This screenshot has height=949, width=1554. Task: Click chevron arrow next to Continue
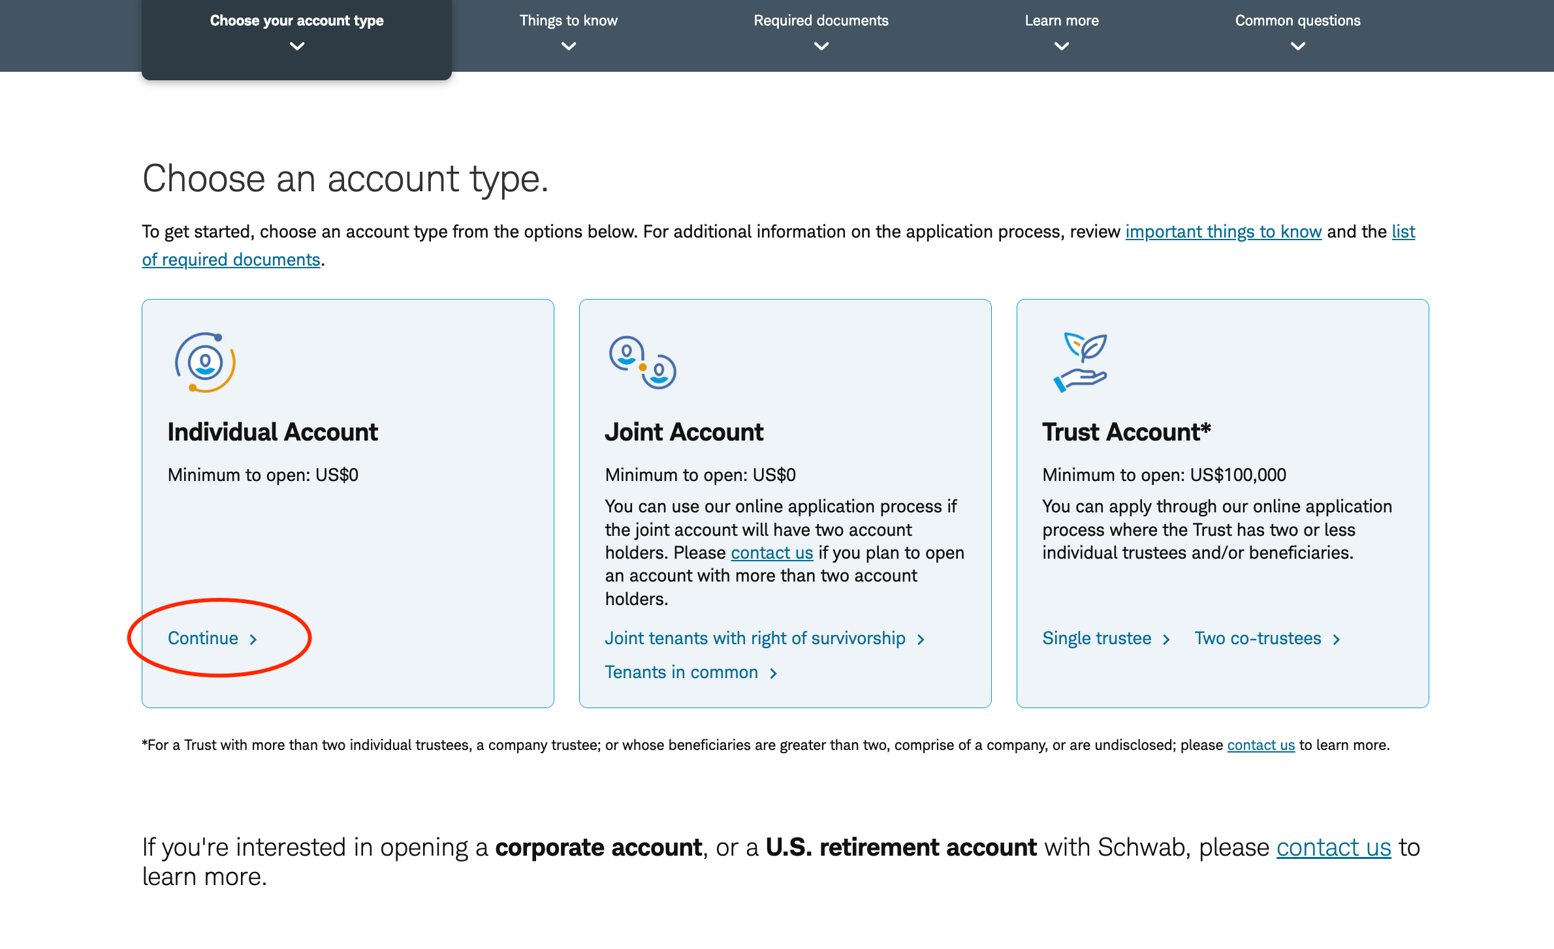click(254, 640)
